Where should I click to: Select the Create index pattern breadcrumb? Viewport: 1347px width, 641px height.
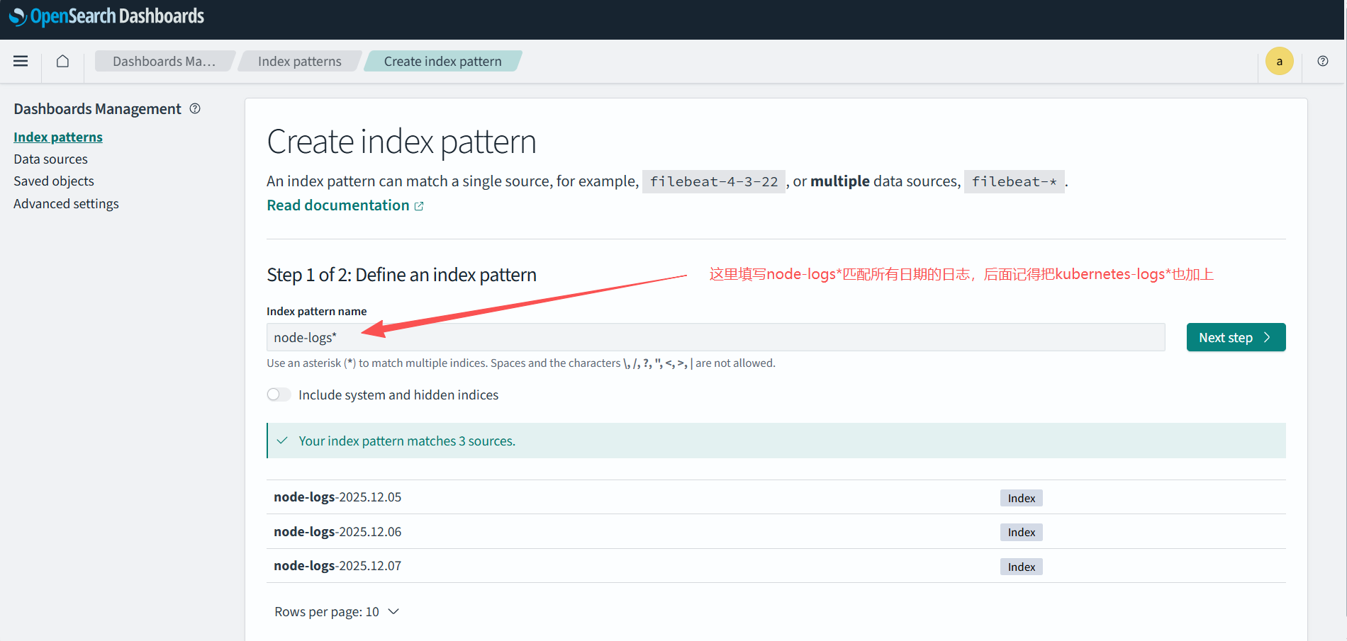tap(443, 61)
